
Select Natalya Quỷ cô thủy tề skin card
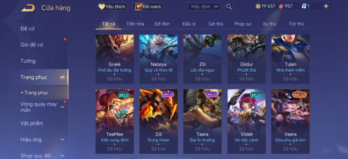(x=159, y=59)
